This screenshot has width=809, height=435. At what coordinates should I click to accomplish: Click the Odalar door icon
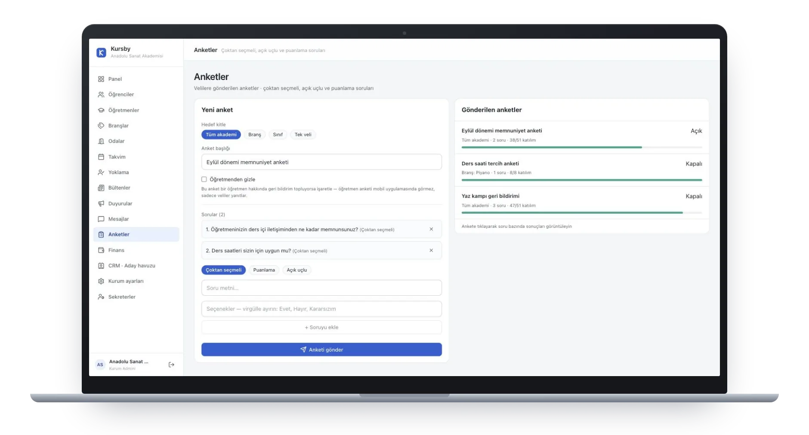(x=101, y=141)
